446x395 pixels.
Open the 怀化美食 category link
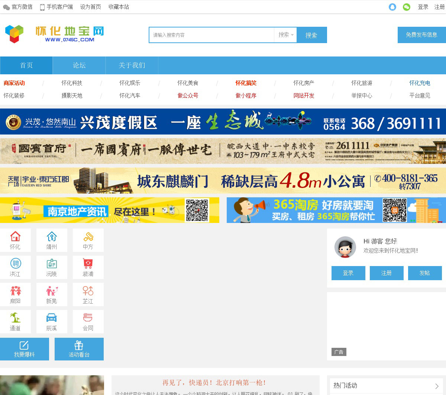tap(188, 83)
